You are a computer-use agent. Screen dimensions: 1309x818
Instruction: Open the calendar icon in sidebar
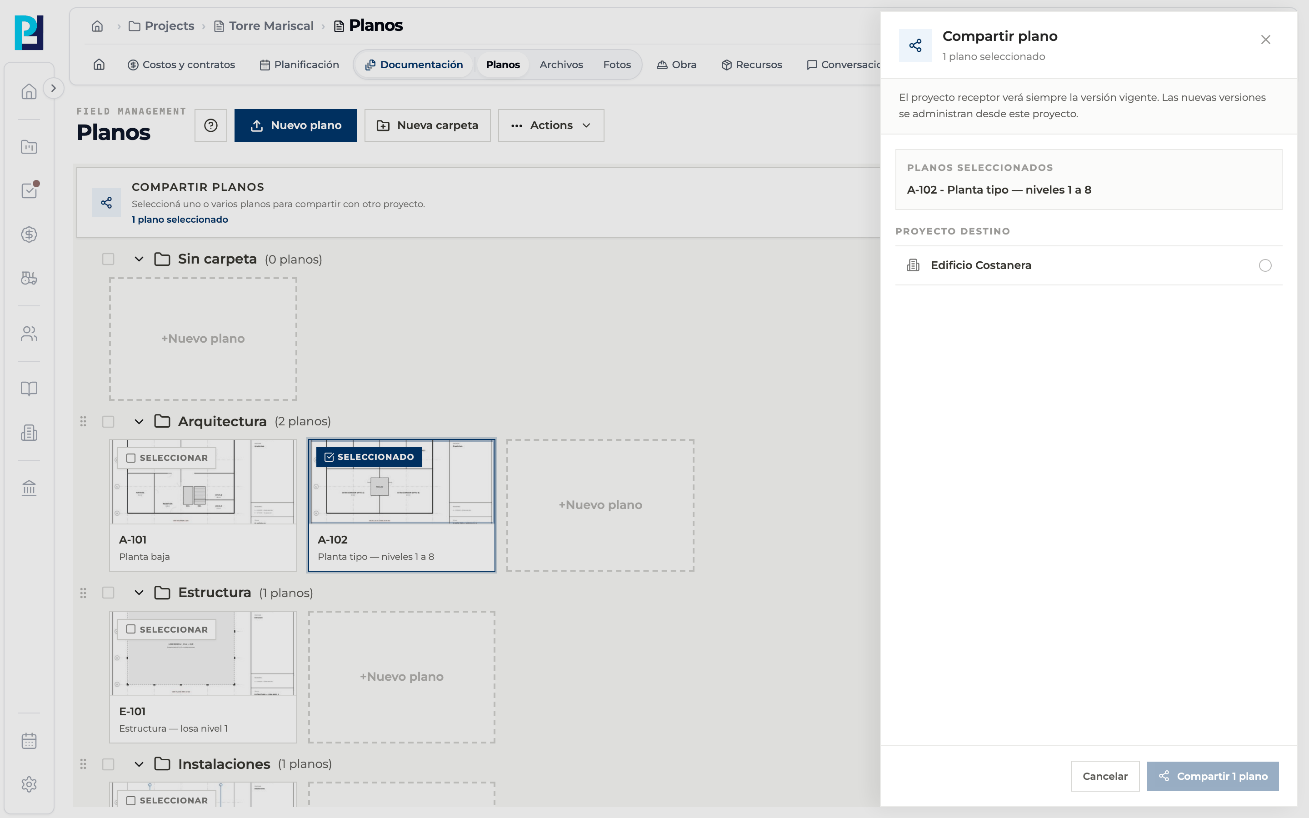(29, 741)
